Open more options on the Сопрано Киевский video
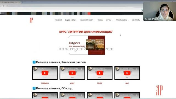Image resolution: width=176 pixels, height=99 pixels. tap(54, 69)
